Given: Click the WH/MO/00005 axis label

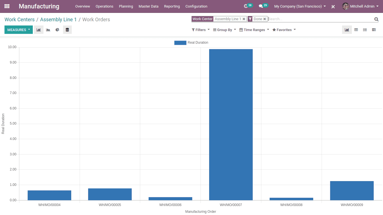Looking at the screenshot, I should tap(110, 205).
